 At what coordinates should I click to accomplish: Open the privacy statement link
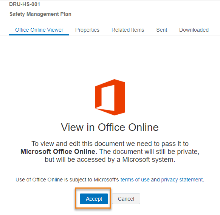pos(182,180)
